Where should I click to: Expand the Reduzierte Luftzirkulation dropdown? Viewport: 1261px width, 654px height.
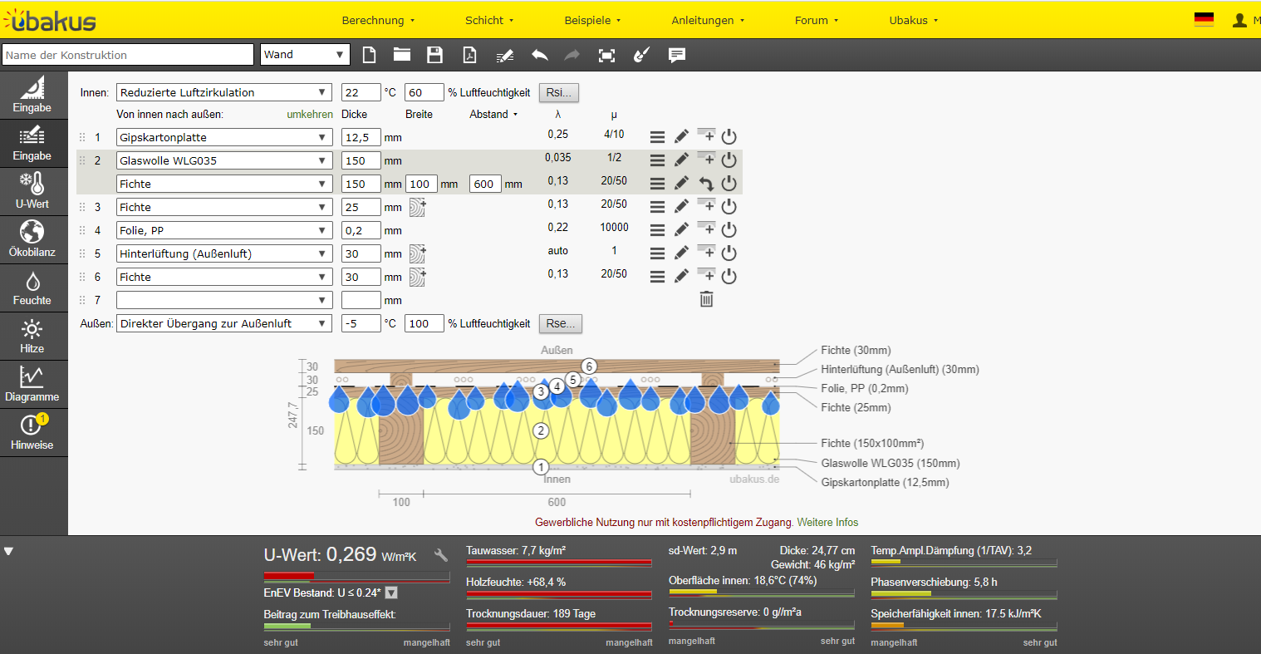(x=224, y=92)
